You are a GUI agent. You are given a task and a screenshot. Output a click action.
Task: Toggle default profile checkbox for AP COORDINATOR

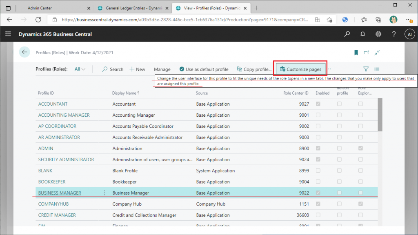(339, 126)
